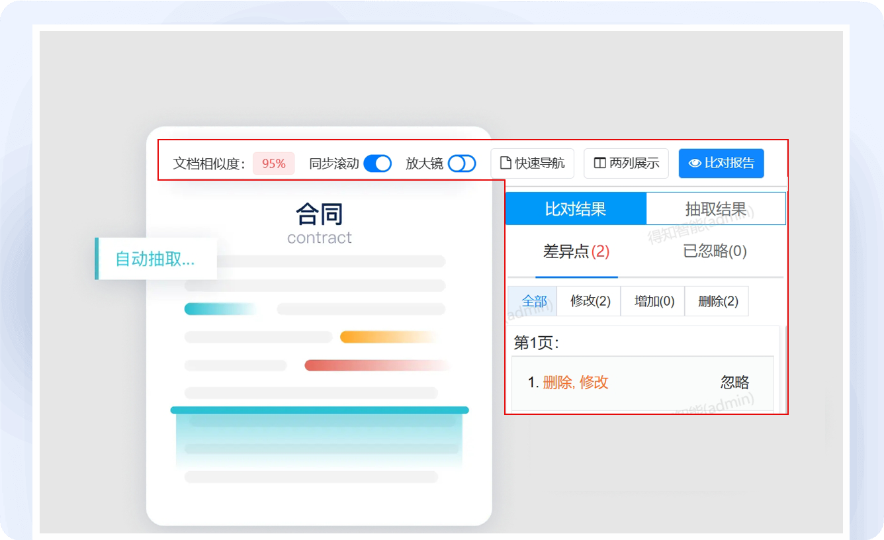Select the 差异点(2) tab
The width and height of the screenshot is (884, 540).
pos(576,251)
